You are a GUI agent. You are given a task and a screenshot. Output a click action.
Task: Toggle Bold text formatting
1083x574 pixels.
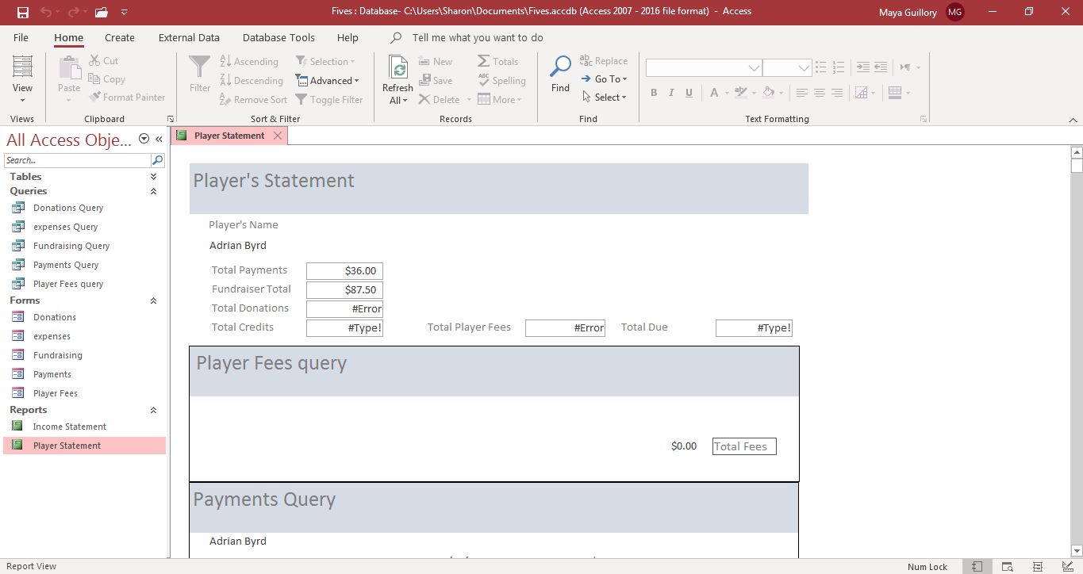[x=654, y=93]
